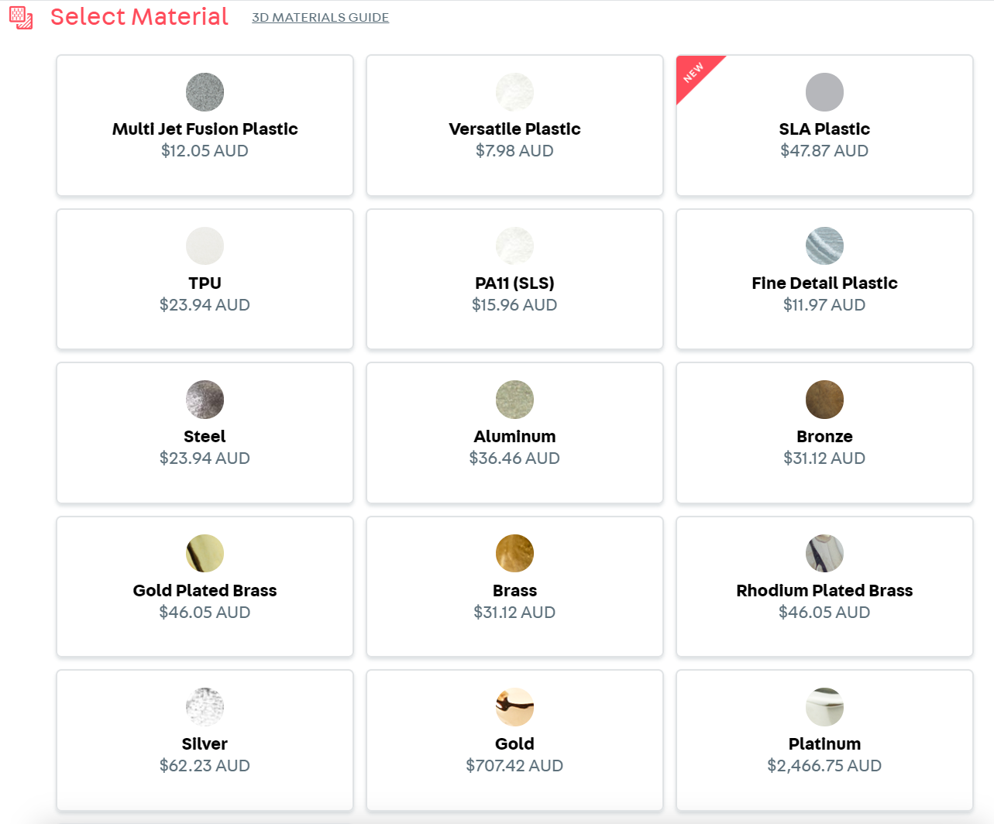Select the Brass material card
Screen dimensions: 994x824
point(514,586)
